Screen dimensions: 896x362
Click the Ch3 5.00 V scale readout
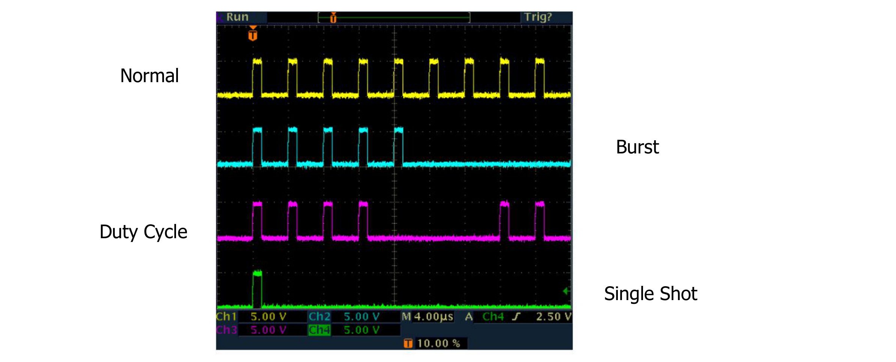coord(268,330)
